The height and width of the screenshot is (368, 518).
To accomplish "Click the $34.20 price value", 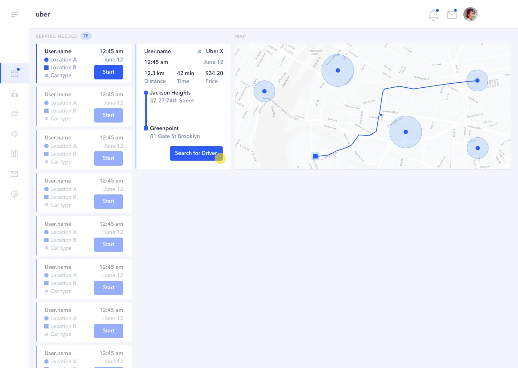I will point(214,73).
